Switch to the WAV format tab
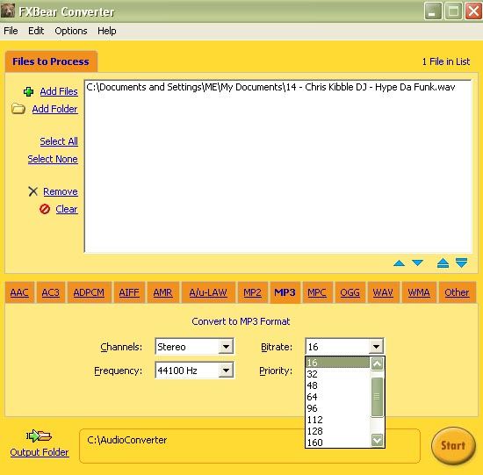Screen dimensions: 483x475 click(x=383, y=292)
